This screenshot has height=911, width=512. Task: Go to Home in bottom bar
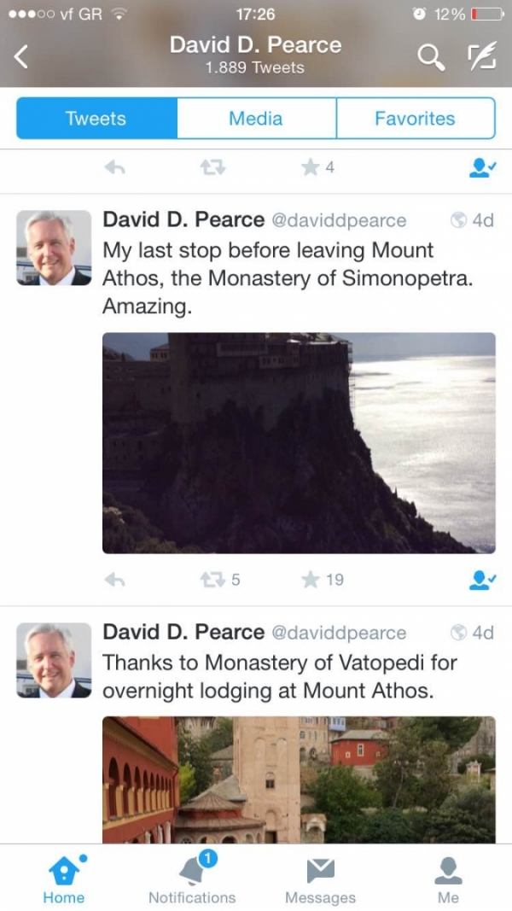click(x=64, y=878)
